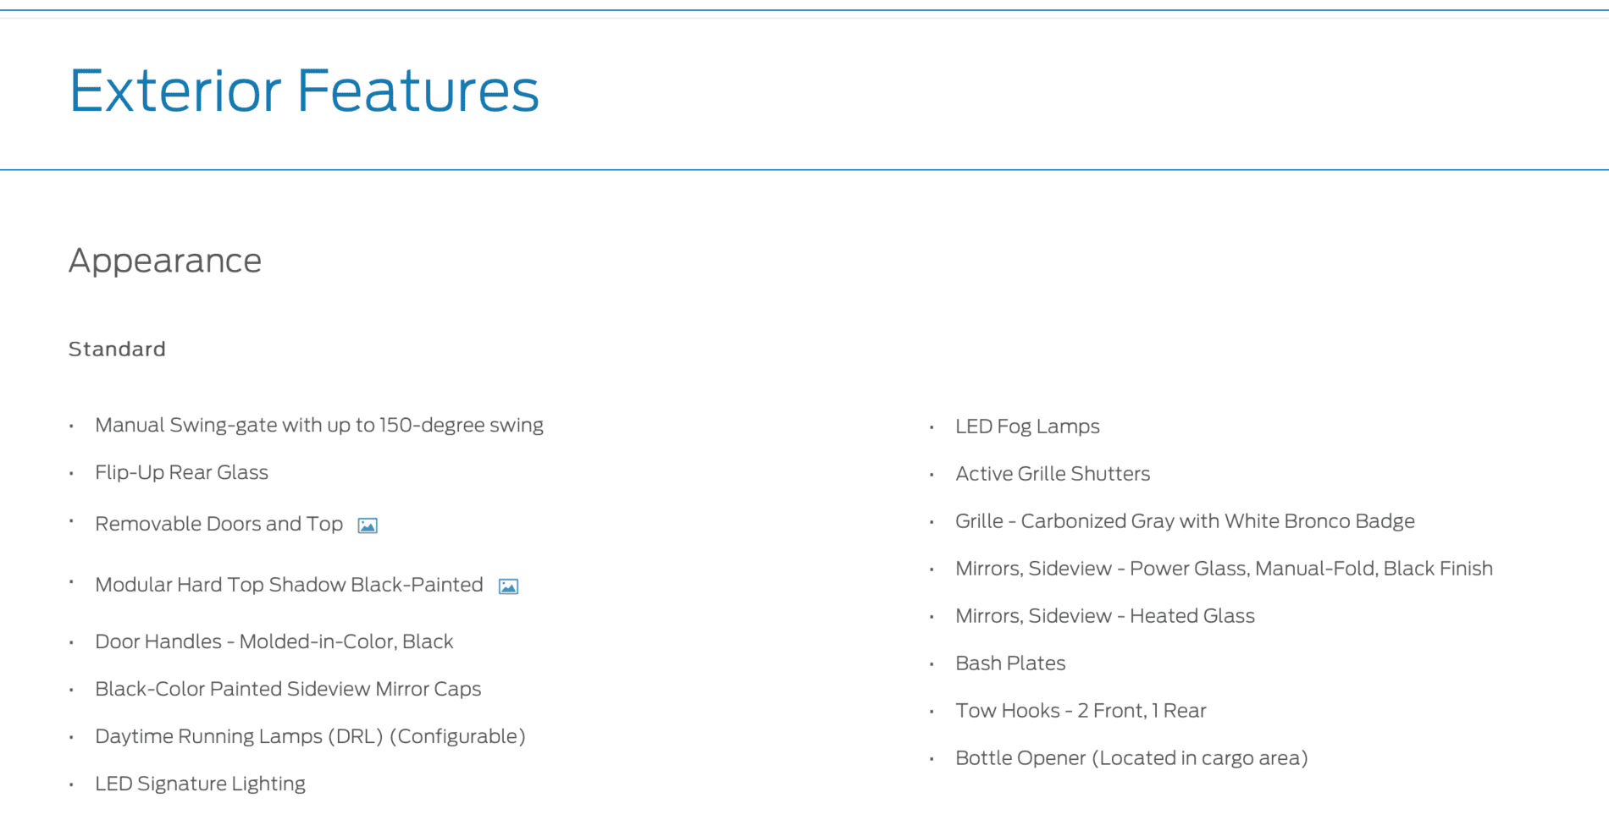Click LED Signature Lighting item
The width and height of the screenshot is (1609, 831).
pos(200,784)
